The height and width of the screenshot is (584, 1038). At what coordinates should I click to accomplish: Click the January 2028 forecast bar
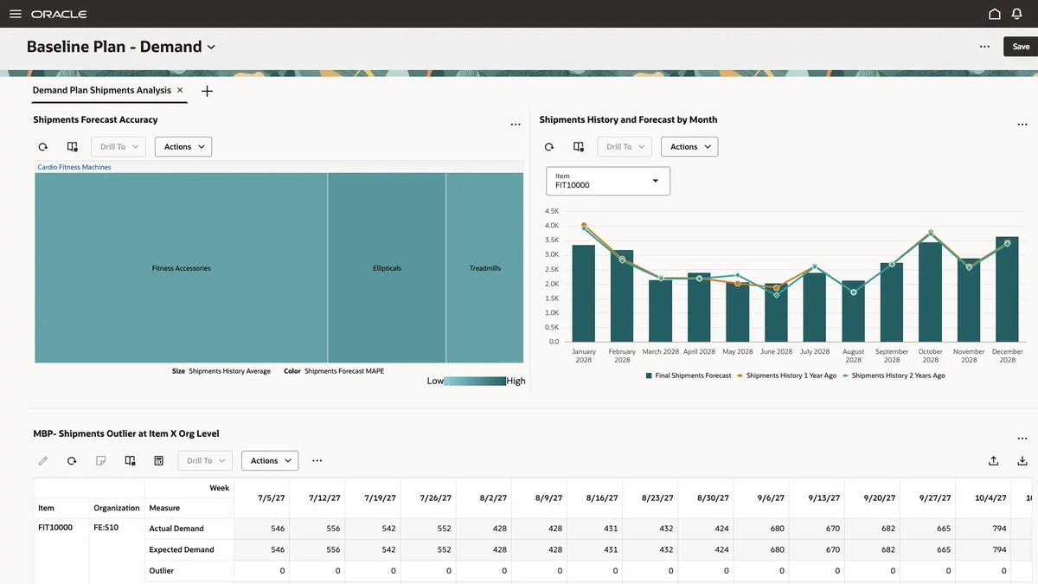[584, 293]
